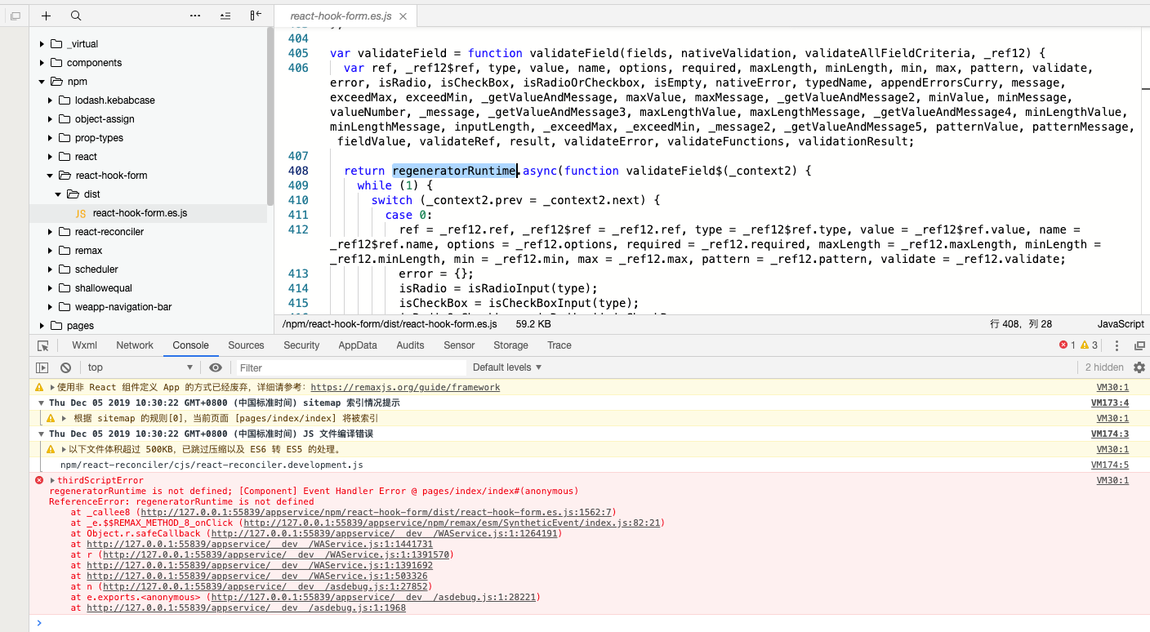Viewport: 1150px width, 632px height.
Task: Open the search icon in the editor toolbar
Action: tap(77, 16)
